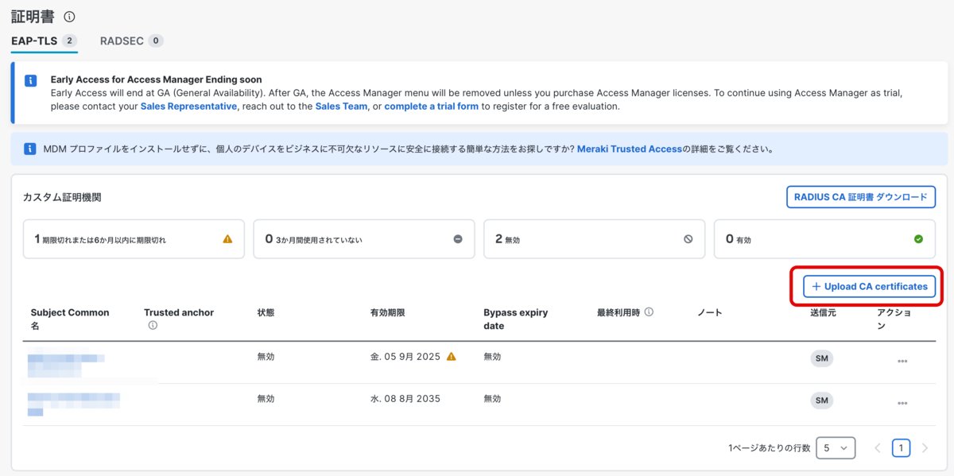Viewport: 954px width, 476px height.
Task: Click RADIUS CA 証明書 ダウンロード button
Action: click(861, 196)
